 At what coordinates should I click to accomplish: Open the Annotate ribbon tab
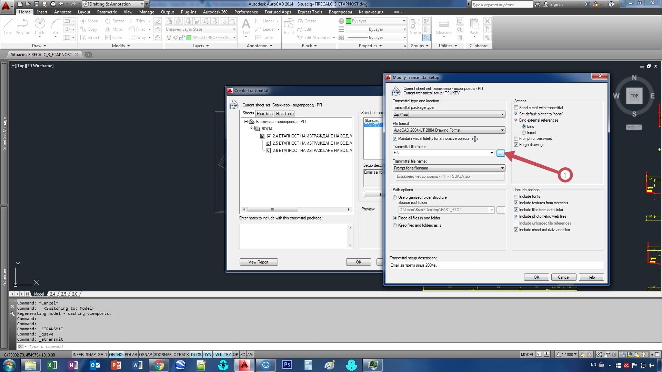click(x=62, y=12)
